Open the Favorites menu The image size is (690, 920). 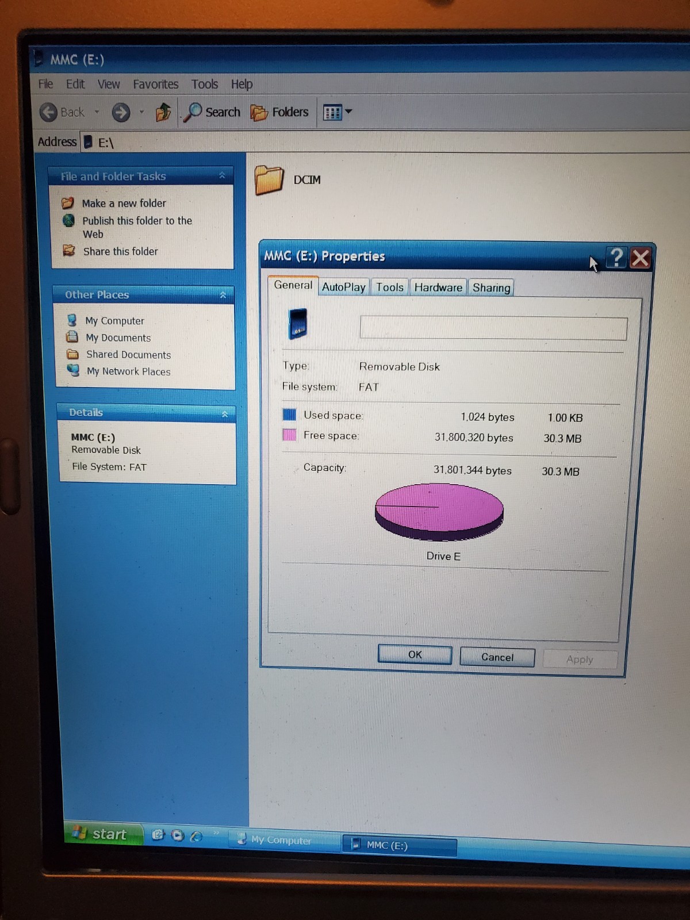pos(156,85)
